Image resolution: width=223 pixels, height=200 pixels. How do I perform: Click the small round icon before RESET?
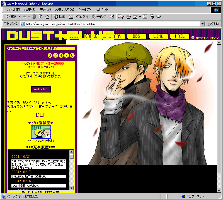(x=193, y=37)
